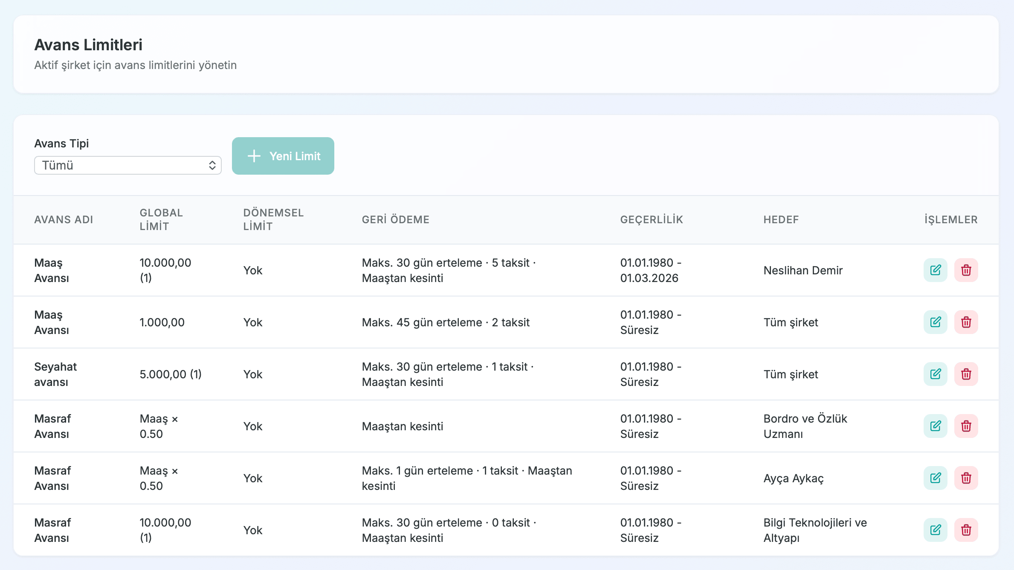Edit the Bilgi Teknolojileri ve Altyapı limit
1014x570 pixels.
click(x=935, y=530)
